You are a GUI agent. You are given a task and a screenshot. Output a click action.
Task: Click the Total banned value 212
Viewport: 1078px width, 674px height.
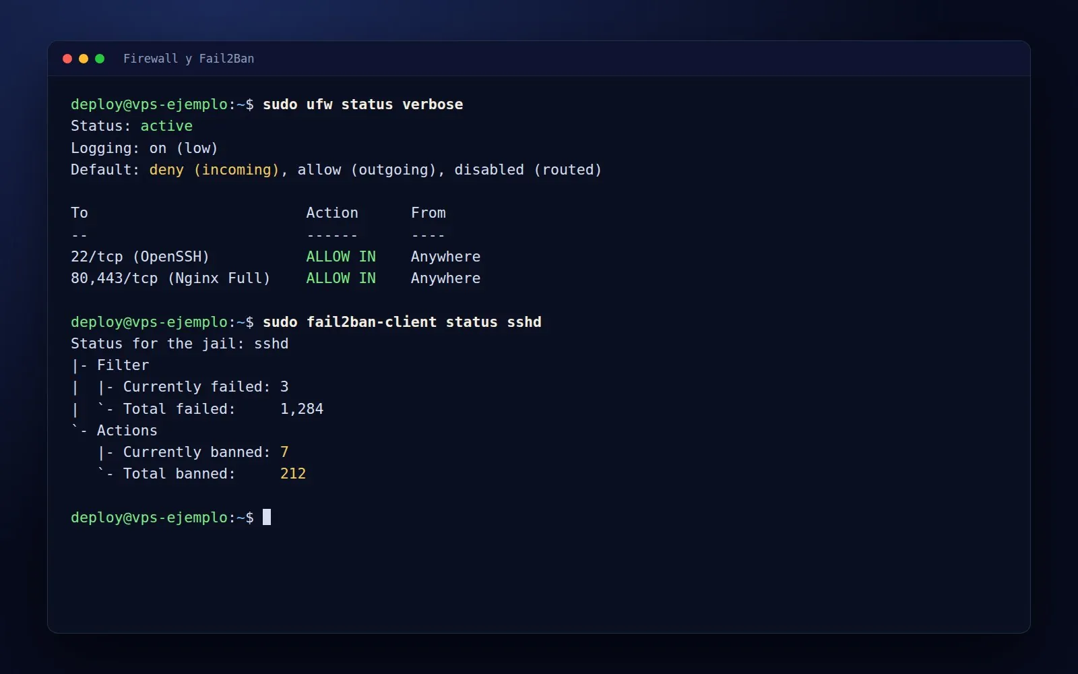(293, 474)
